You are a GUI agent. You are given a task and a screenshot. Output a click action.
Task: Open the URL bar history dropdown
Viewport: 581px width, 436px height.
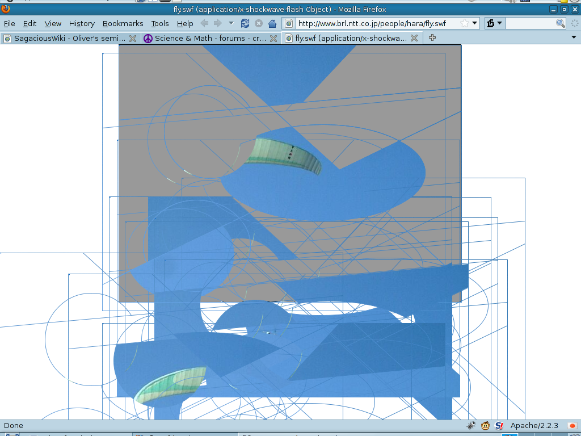(475, 23)
